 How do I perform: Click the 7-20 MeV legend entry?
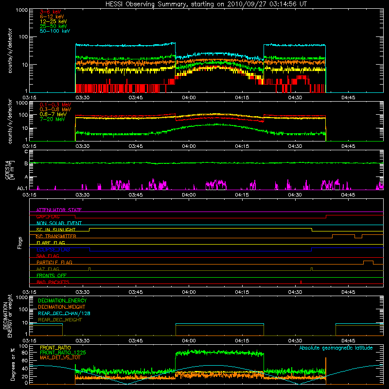click(53, 119)
